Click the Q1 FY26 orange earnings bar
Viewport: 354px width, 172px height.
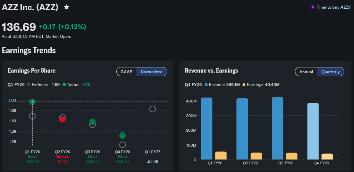[x=221, y=156]
